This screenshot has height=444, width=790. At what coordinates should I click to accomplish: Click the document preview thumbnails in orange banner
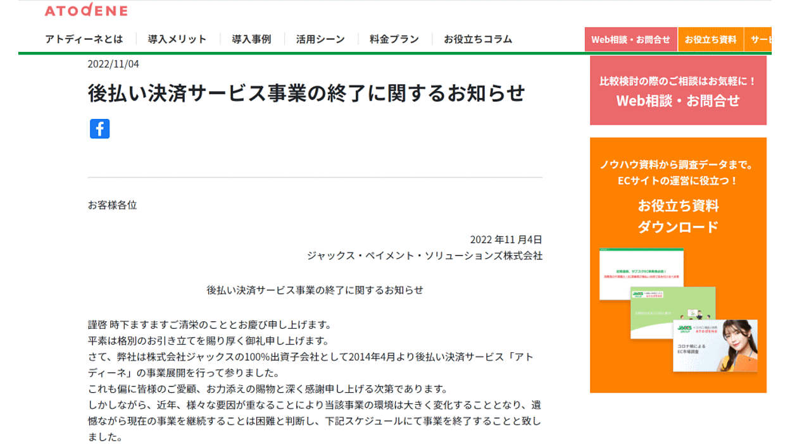click(x=678, y=311)
